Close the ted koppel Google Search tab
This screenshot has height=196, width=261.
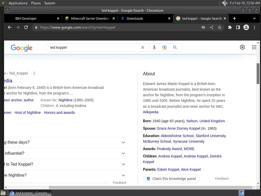click(x=225, y=18)
